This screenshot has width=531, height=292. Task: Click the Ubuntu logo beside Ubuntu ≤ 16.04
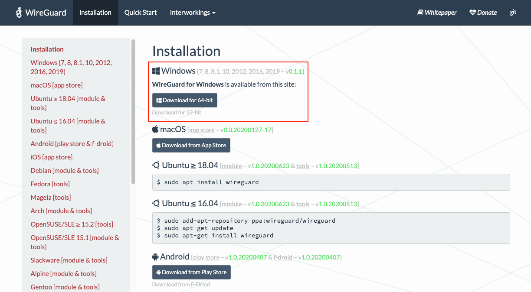coord(156,204)
